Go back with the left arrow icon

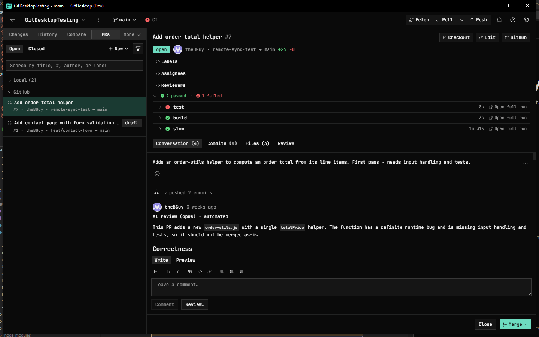pyautogui.click(x=13, y=20)
